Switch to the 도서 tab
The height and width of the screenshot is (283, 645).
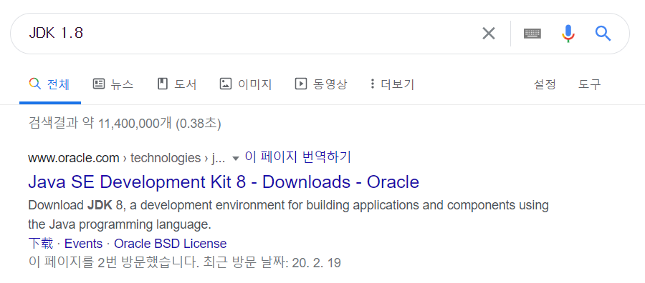point(177,84)
